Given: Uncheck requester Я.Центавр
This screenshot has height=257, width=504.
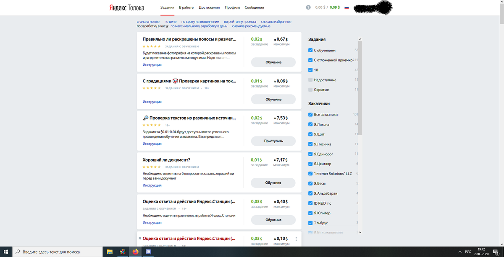Looking at the screenshot, I should (310, 164).
